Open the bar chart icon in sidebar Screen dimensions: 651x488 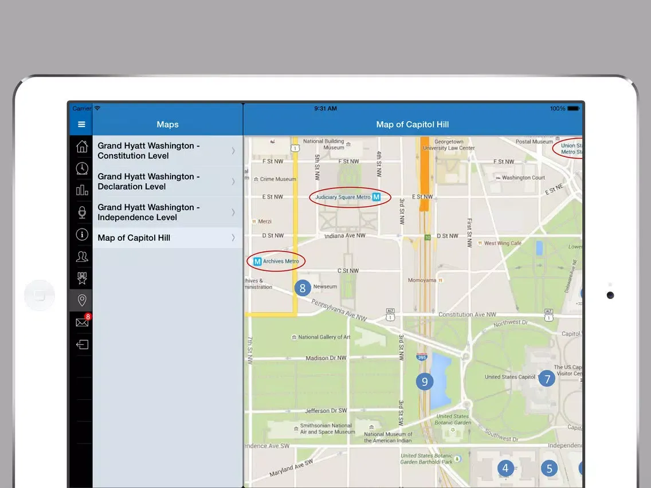82,190
